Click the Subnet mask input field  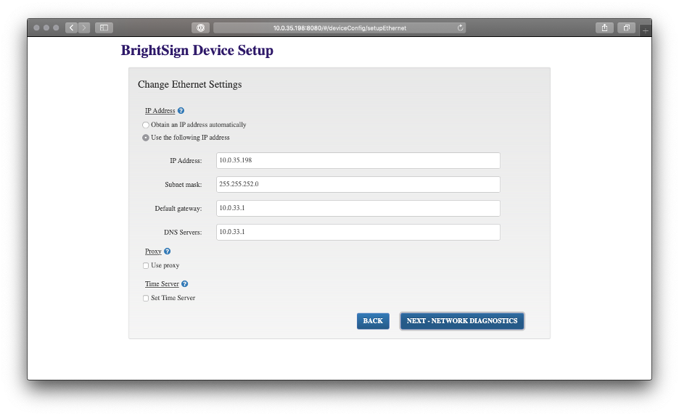coord(358,184)
